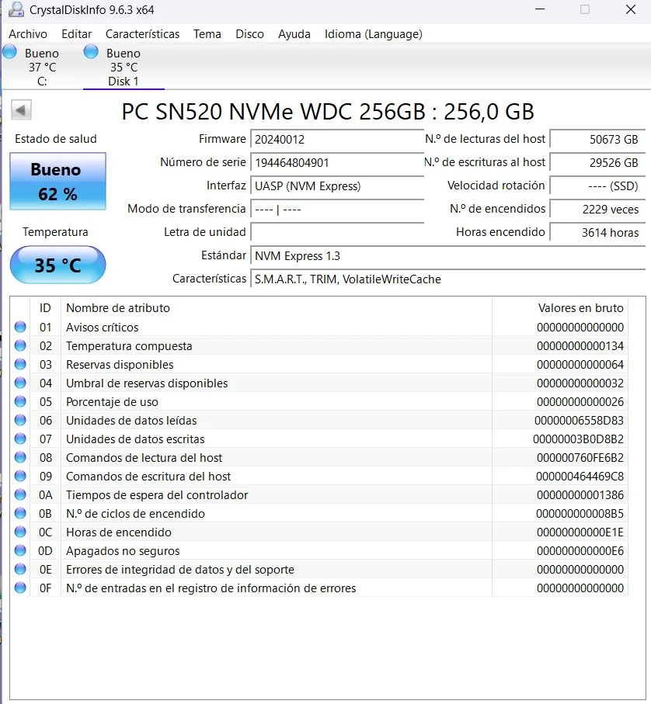Open the Idioma (Language) menu
This screenshot has height=704, width=651.
pos(374,34)
